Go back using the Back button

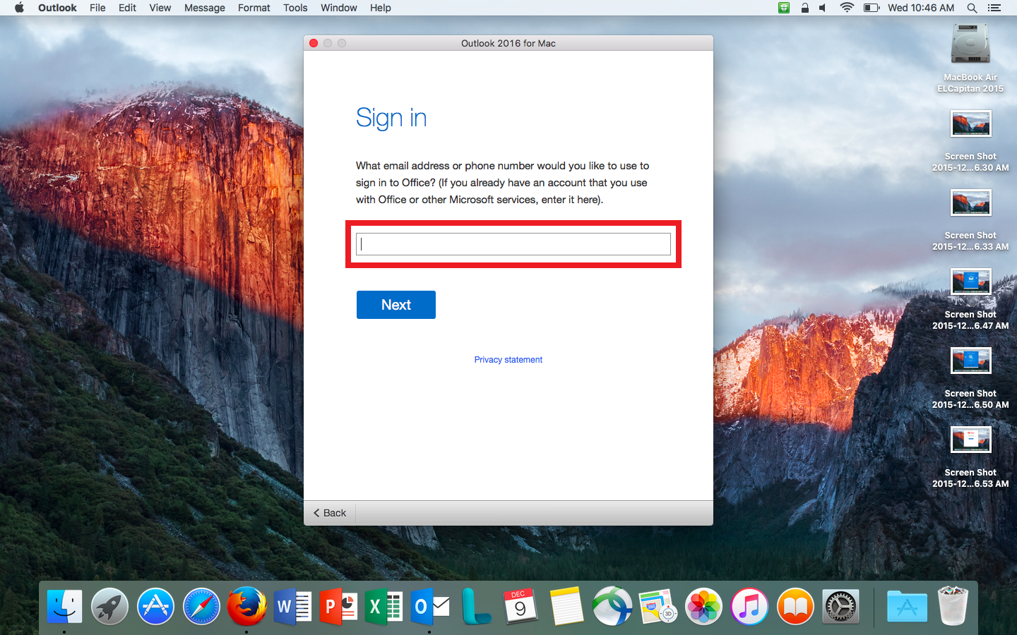pos(330,513)
